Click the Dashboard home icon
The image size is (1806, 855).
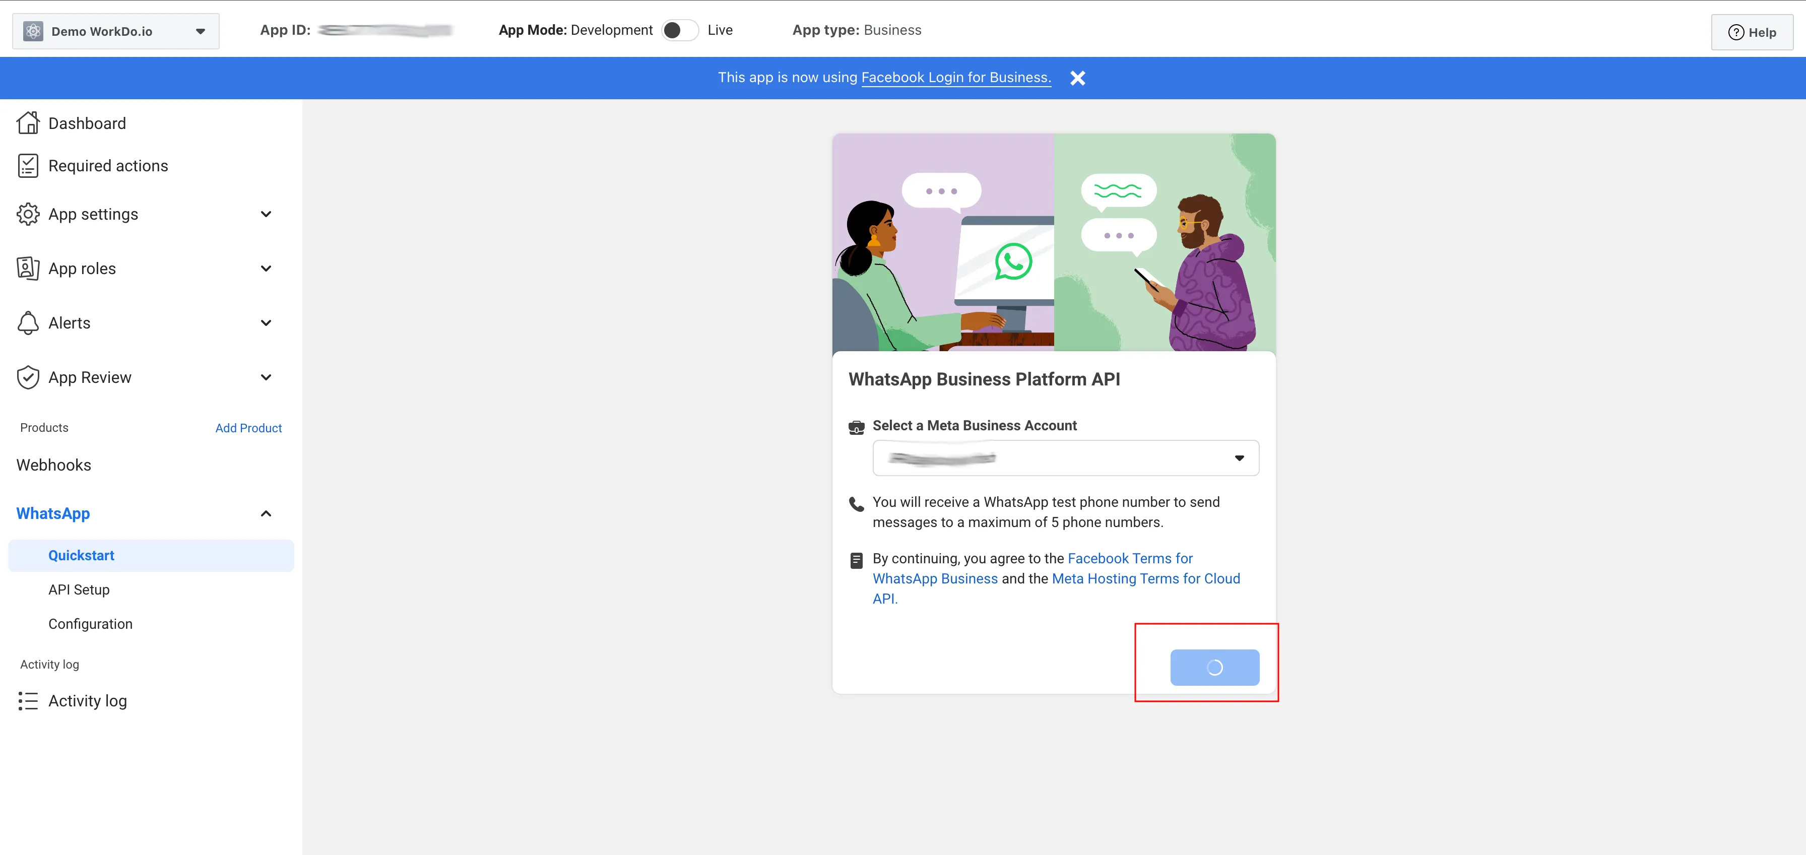[28, 123]
